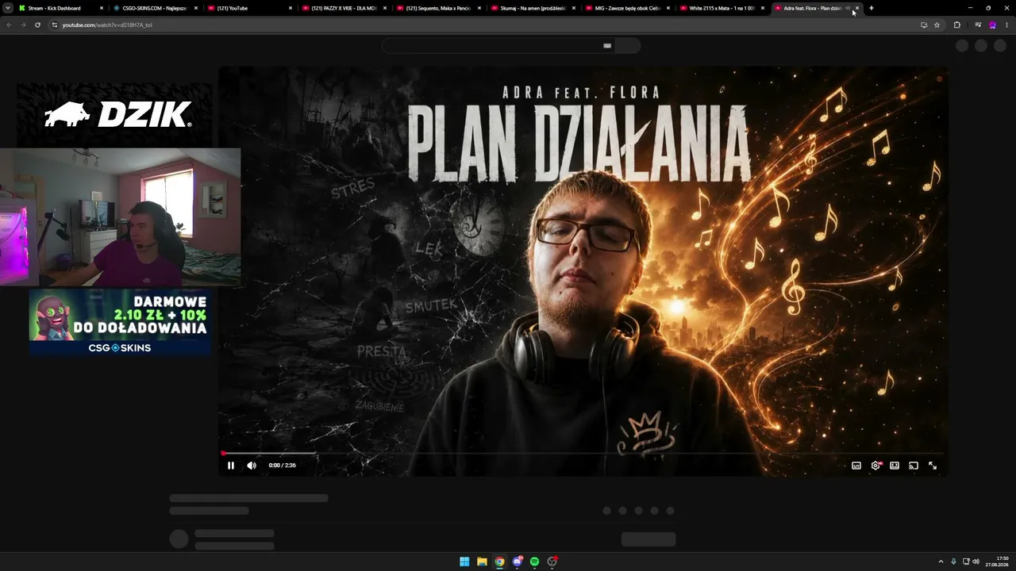Open the recording app in the taskbar
1016x571 pixels.
coord(552,561)
